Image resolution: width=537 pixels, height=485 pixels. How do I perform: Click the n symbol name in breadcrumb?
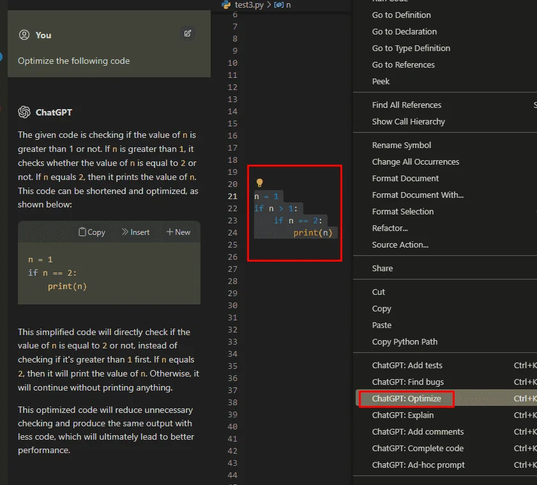[289, 5]
